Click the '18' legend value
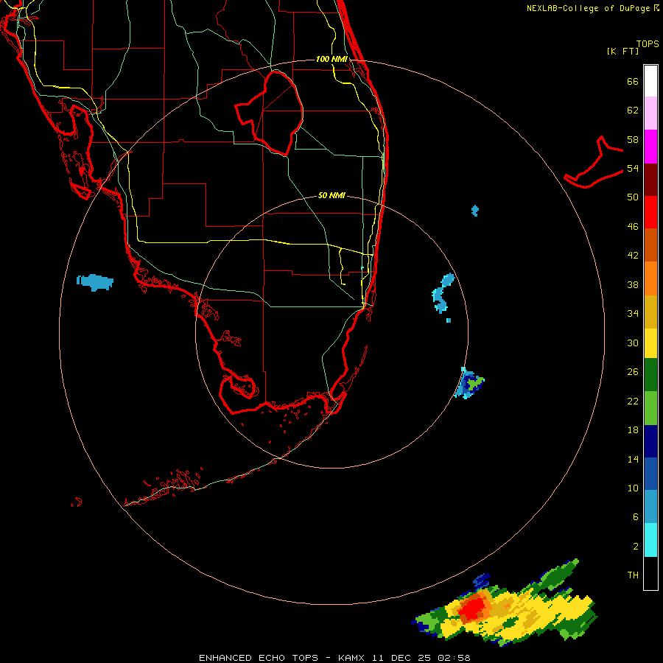 tap(633, 430)
